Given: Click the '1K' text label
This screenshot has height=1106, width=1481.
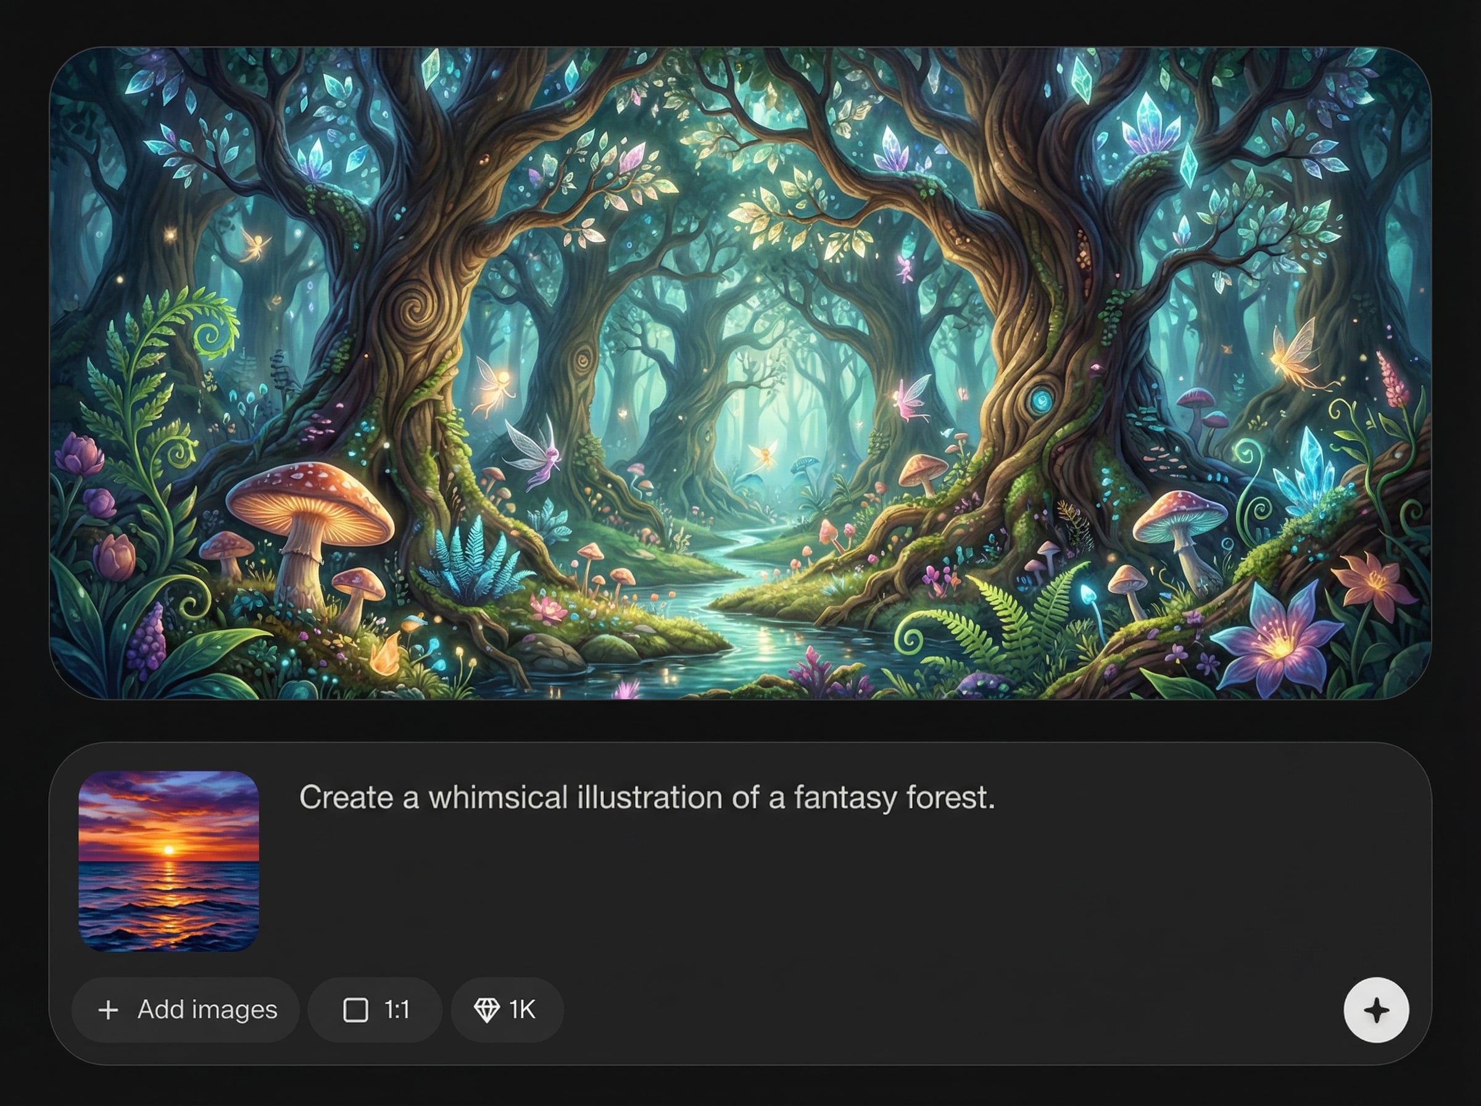Looking at the screenshot, I should [x=522, y=1010].
